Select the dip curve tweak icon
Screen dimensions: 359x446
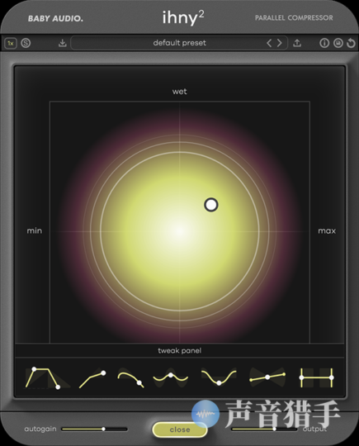point(219,377)
